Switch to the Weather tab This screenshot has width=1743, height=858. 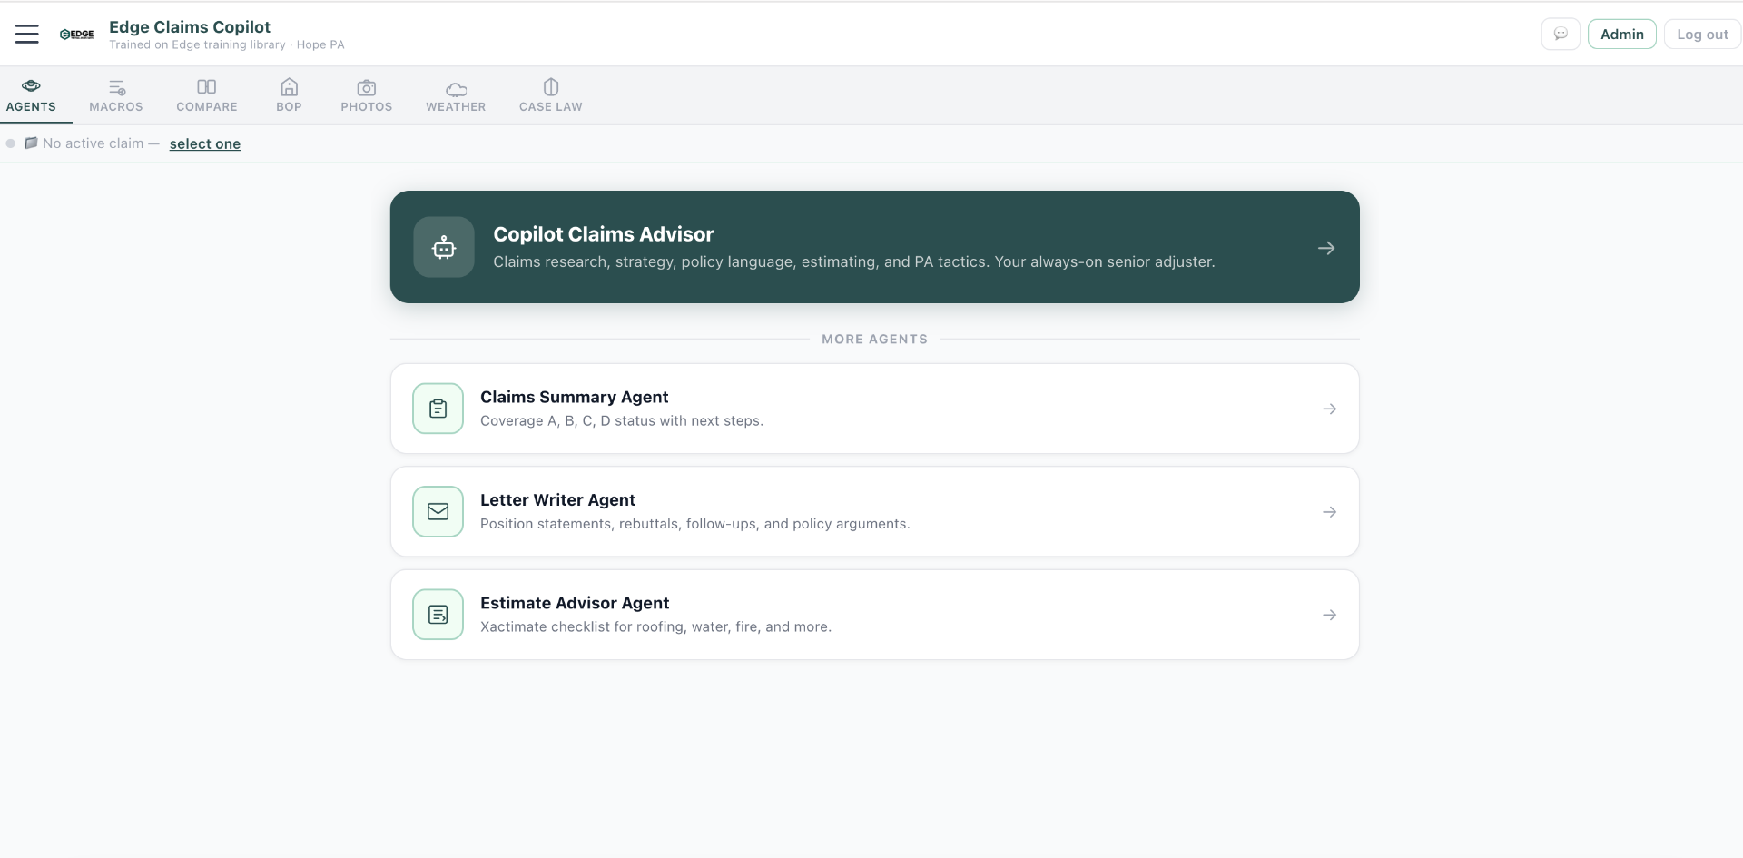[x=455, y=95]
